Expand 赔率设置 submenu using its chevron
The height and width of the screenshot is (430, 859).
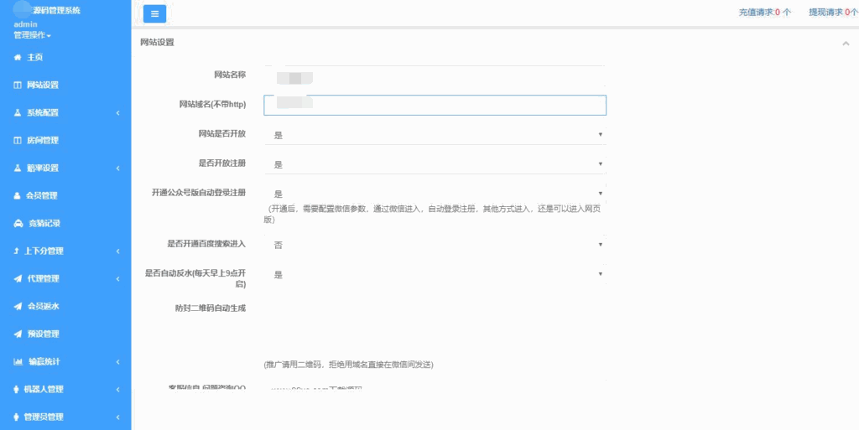[117, 168]
